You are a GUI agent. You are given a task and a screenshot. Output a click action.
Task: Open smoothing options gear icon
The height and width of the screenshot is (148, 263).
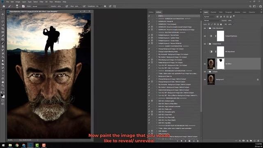click(x=105, y=6)
